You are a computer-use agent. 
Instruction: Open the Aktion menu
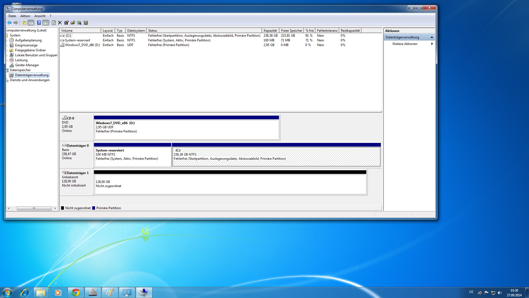25,16
